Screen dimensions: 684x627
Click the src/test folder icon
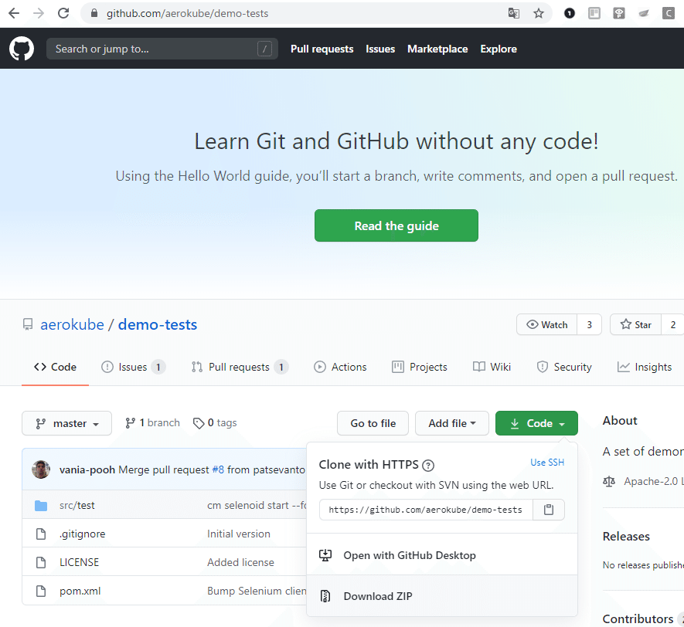coord(41,506)
